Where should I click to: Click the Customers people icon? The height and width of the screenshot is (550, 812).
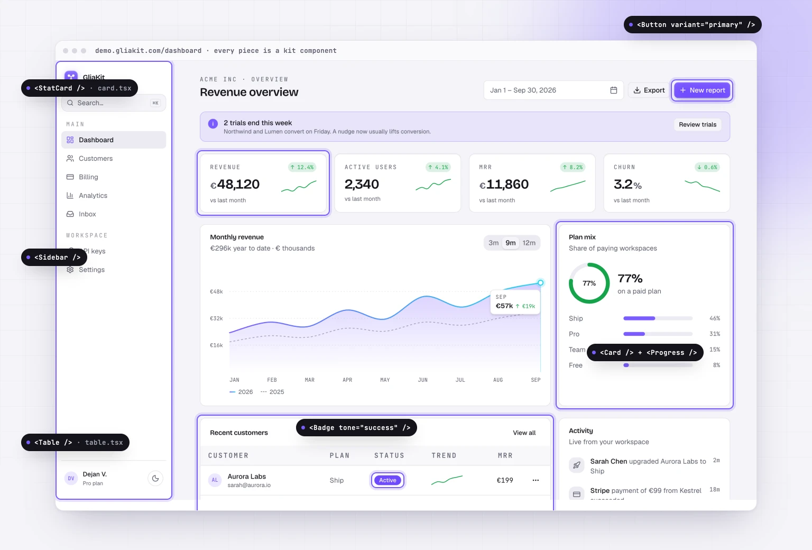[70, 159]
